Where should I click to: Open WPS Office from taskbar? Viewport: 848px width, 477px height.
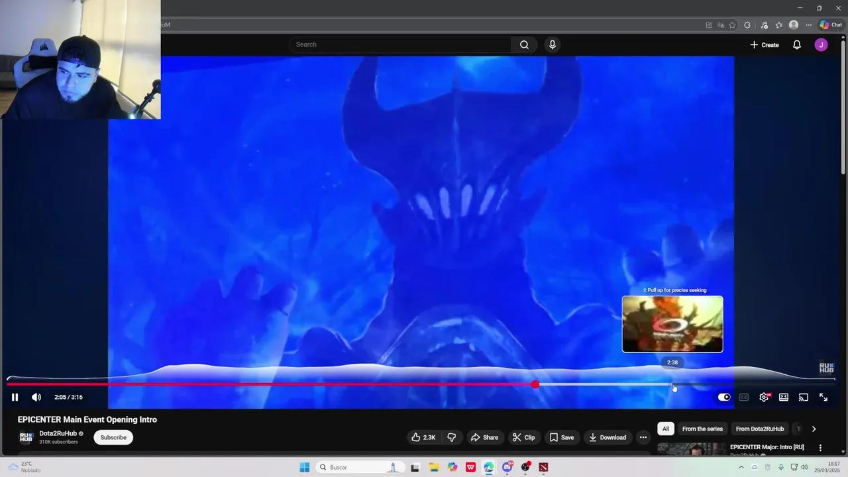click(470, 467)
